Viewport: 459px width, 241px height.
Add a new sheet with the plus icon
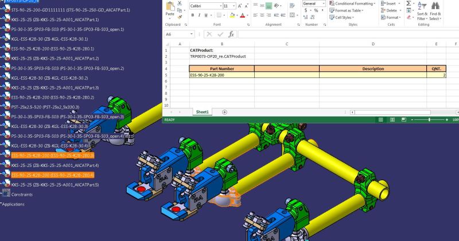pyautogui.click(x=224, y=112)
